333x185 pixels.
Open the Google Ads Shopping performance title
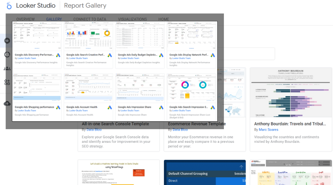[x=34, y=107]
